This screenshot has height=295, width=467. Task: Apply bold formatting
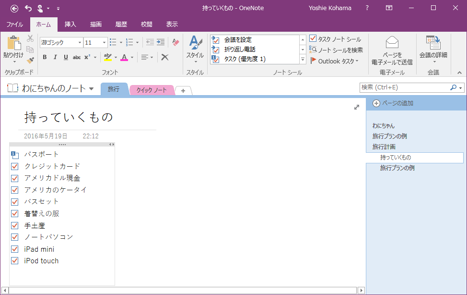pos(45,57)
